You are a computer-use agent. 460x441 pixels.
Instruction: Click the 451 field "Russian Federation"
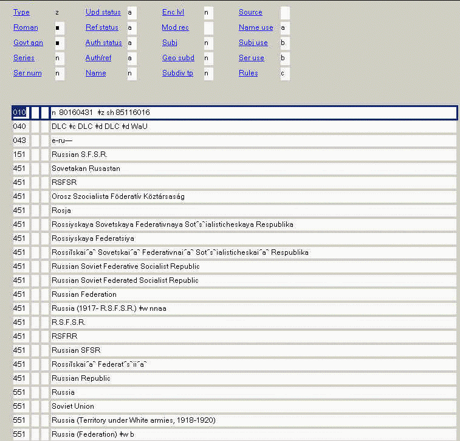pos(253,294)
